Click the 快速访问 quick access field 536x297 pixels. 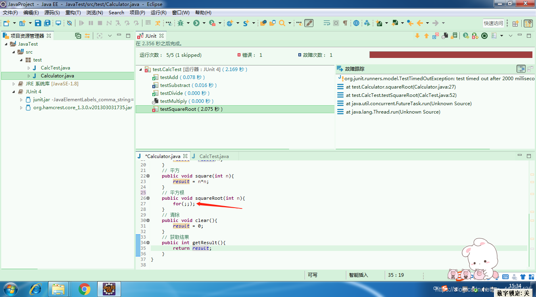[494, 23]
